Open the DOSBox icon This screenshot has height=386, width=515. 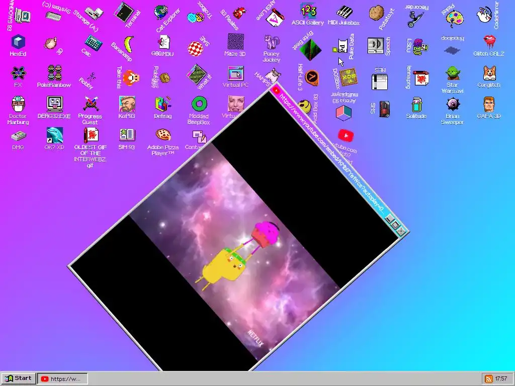pyautogui.click(x=348, y=77)
